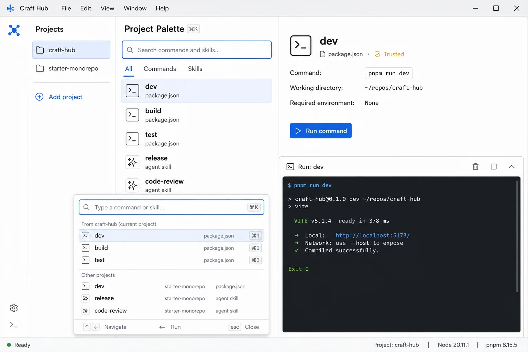The height and width of the screenshot is (352, 528).
Task: Click the sparkle icon of the release skill
Action: [x=132, y=162]
